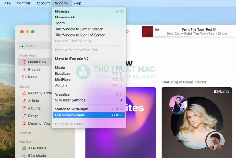Open the Help menu
The width and height of the screenshot is (236, 158).
77,3
